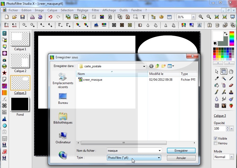The height and width of the screenshot is (168, 237).
Task: Click the red star icon in left sidebar
Action: [x=4, y=73]
